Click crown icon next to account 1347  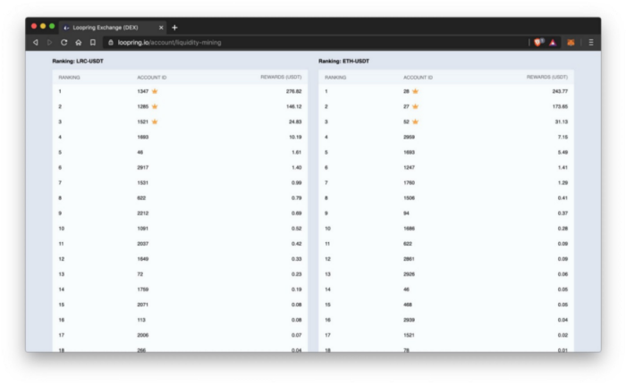click(155, 91)
